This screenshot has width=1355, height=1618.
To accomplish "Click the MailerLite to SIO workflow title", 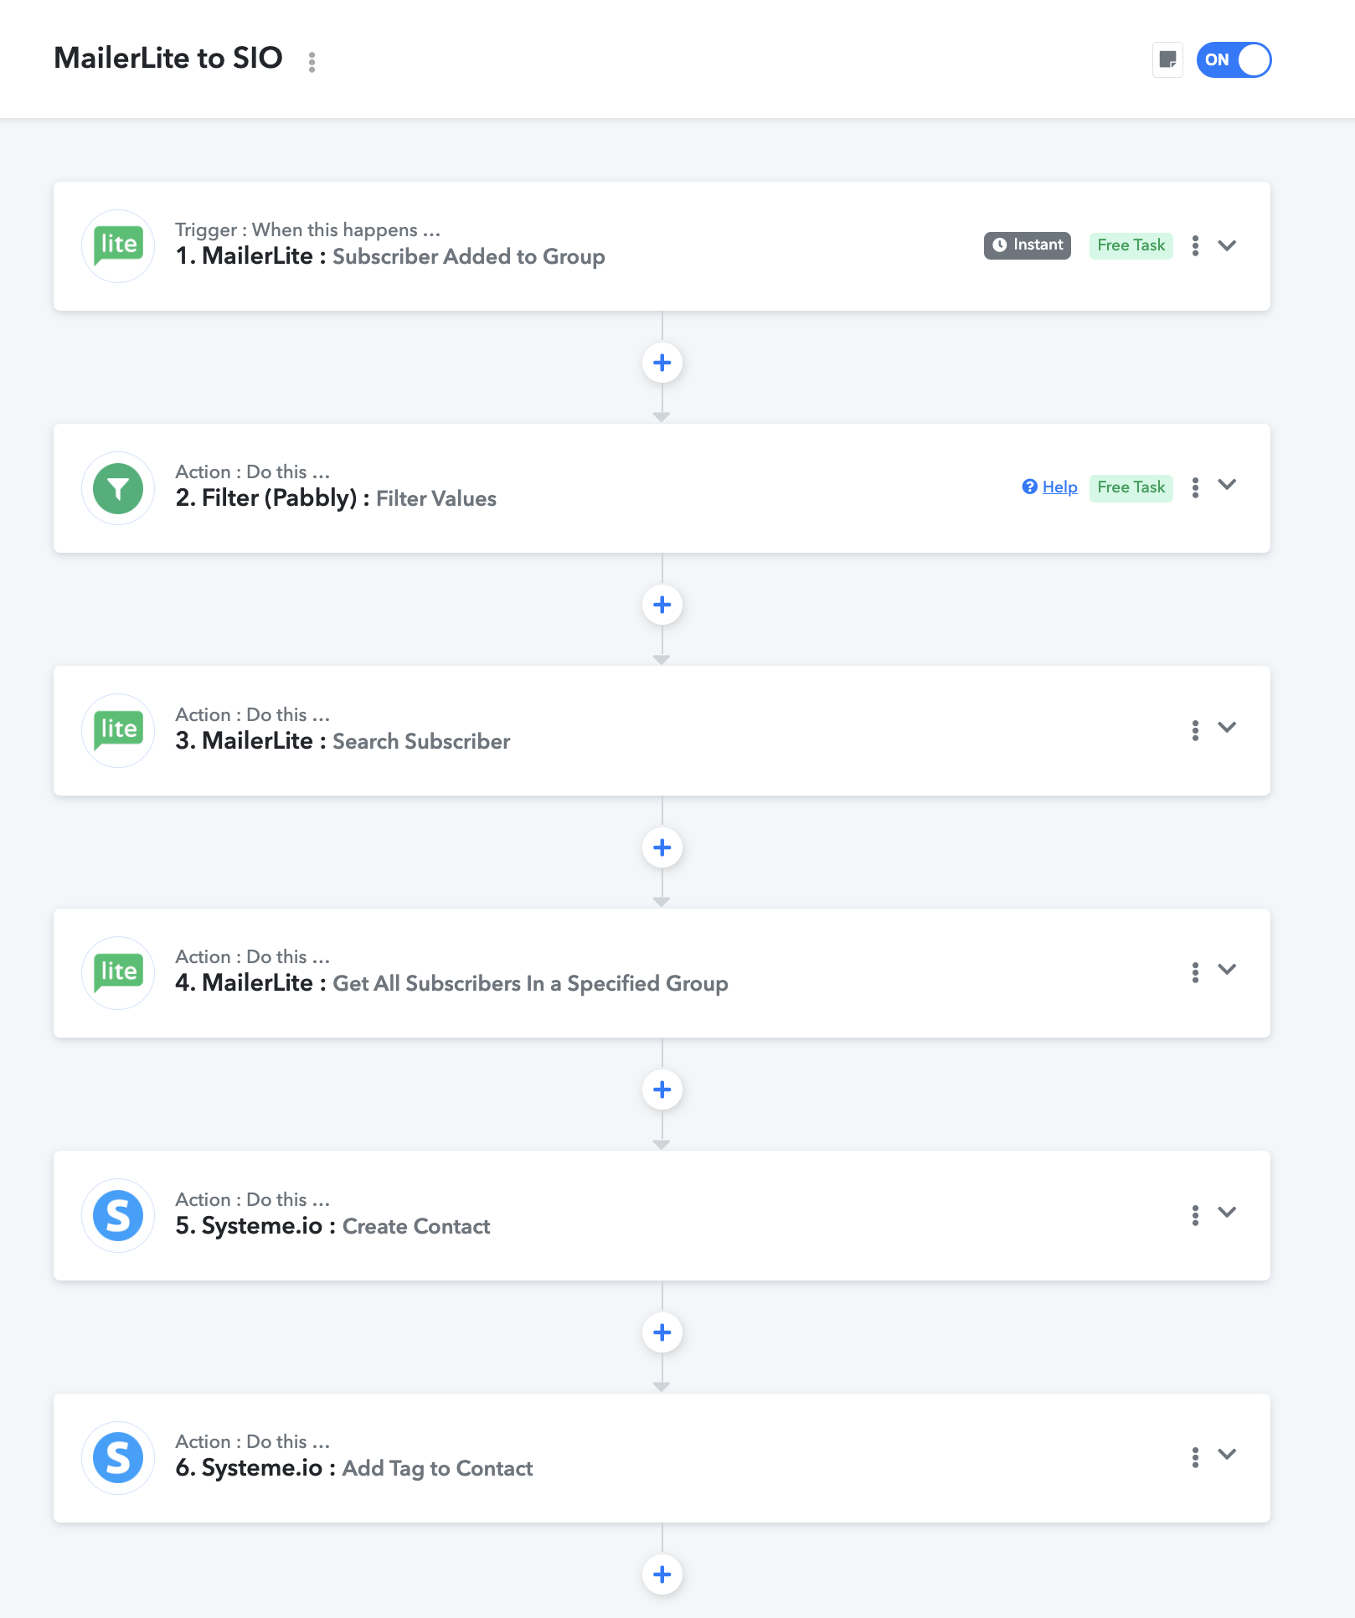I will 168,59.
